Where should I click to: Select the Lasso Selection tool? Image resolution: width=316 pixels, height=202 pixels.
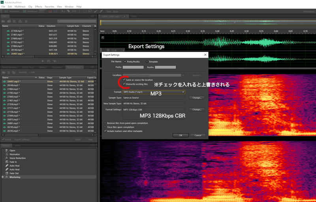90,11
